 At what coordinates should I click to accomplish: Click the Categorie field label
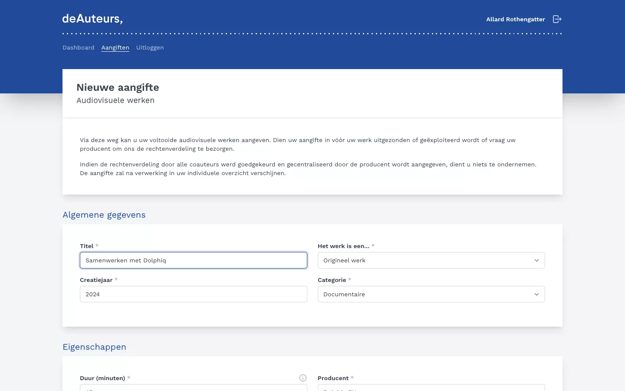click(x=332, y=280)
